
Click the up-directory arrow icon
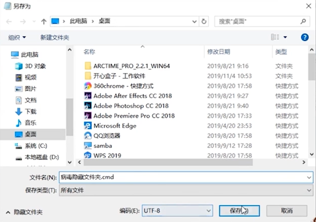pos(44,21)
